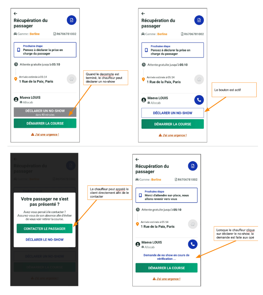Click greyed DÉCLARER UN NO-SHOW dans 40 minutes
Viewport: 263px width, 295px height.
pyautogui.click(x=45, y=112)
